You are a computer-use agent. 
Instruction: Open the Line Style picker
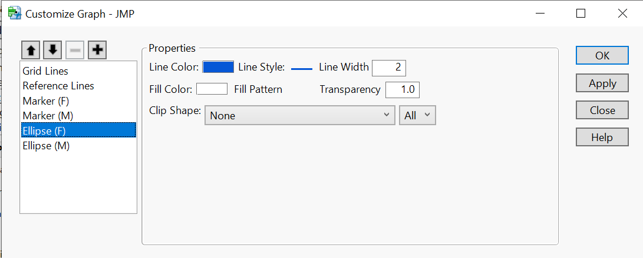pyautogui.click(x=301, y=68)
